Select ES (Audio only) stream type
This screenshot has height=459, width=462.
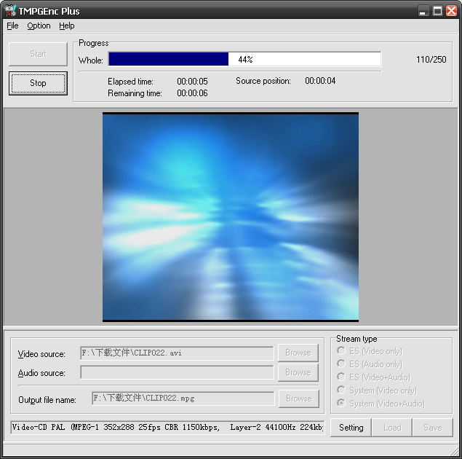(x=370, y=364)
